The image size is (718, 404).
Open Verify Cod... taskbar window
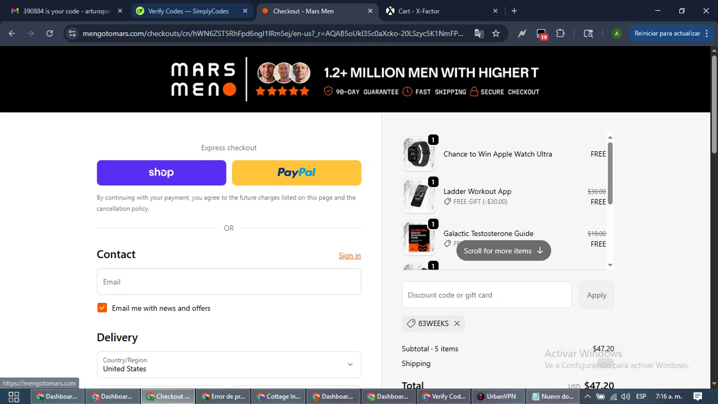(x=444, y=396)
